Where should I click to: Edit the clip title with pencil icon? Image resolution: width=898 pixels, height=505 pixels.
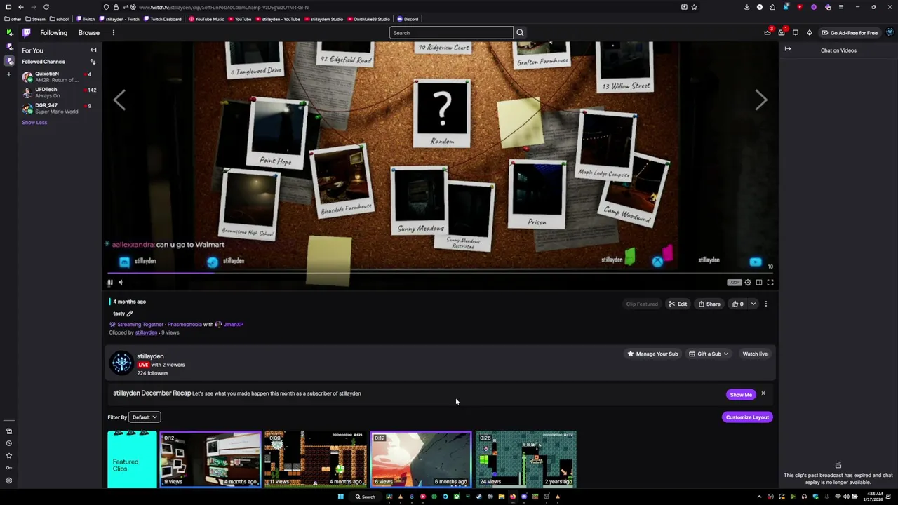(130, 314)
